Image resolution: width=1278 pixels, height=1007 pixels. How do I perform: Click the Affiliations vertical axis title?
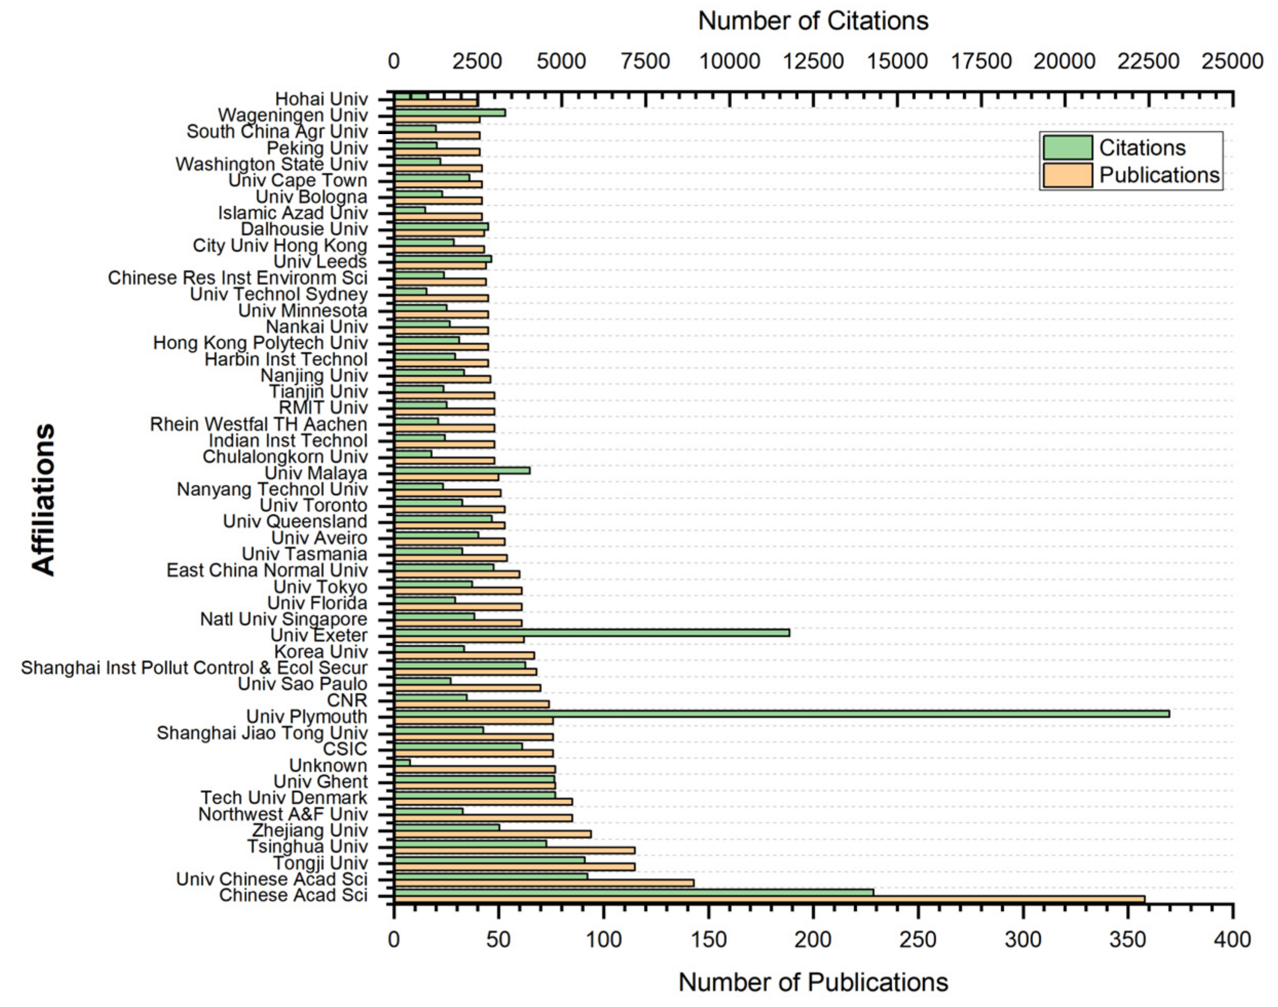pyautogui.click(x=44, y=499)
